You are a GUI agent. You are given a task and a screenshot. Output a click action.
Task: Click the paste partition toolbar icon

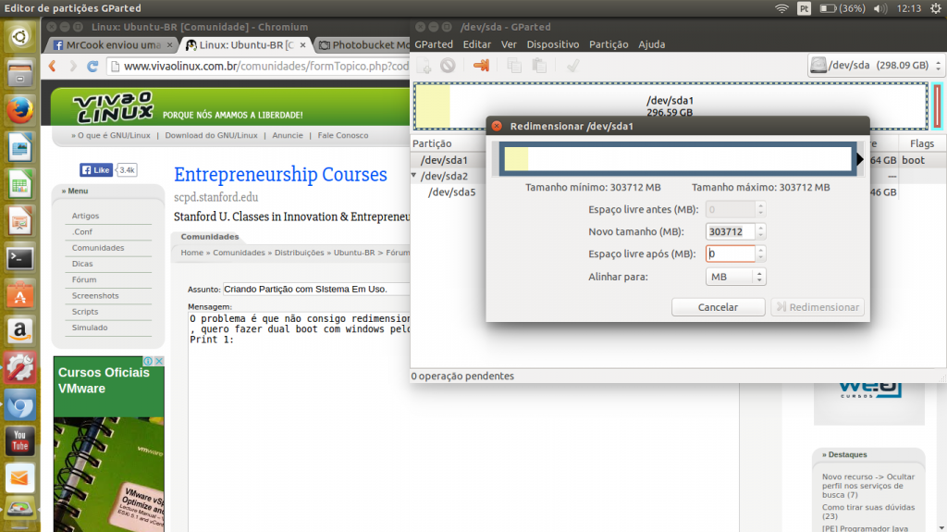[539, 66]
